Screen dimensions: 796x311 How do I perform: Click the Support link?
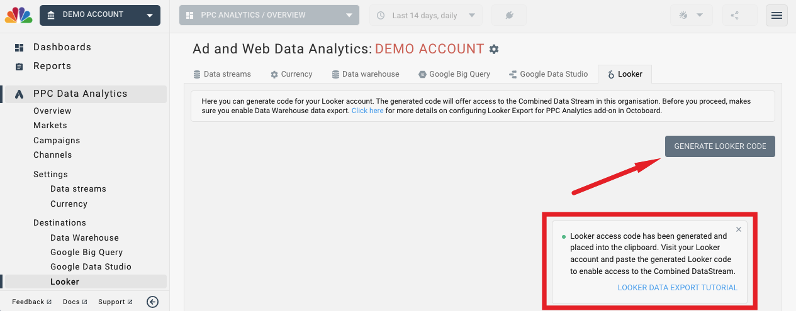coord(115,302)
